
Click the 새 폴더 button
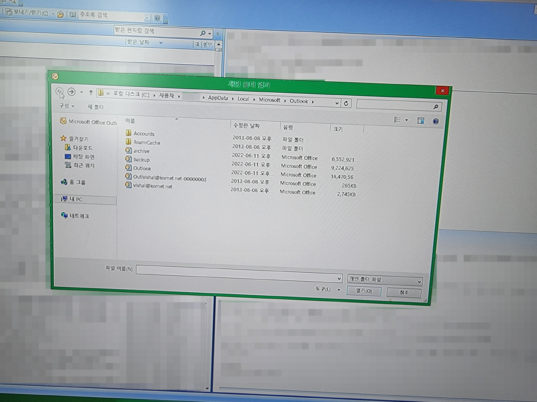(95, 107)
